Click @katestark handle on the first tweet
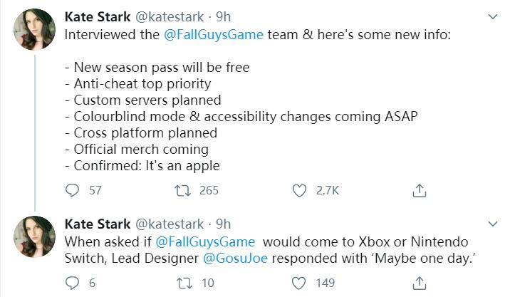This screenshot has width=510, height=297. 170,17
